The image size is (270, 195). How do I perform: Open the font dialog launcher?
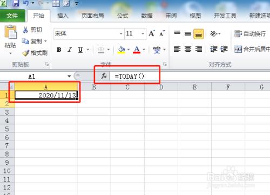coord(165,64)
